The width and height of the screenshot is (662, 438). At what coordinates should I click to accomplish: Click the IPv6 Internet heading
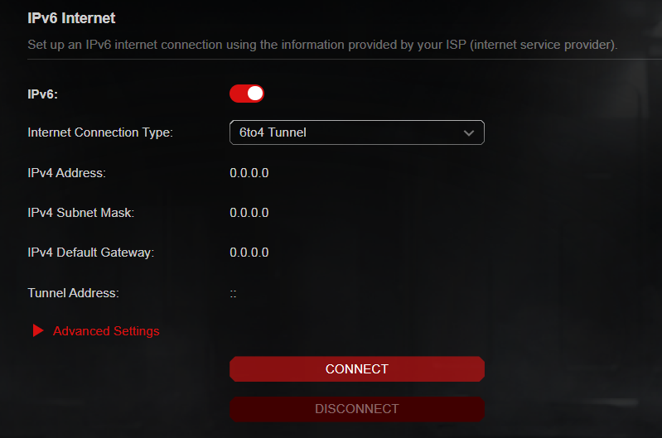pyautogui.click(x=71, y=17)
